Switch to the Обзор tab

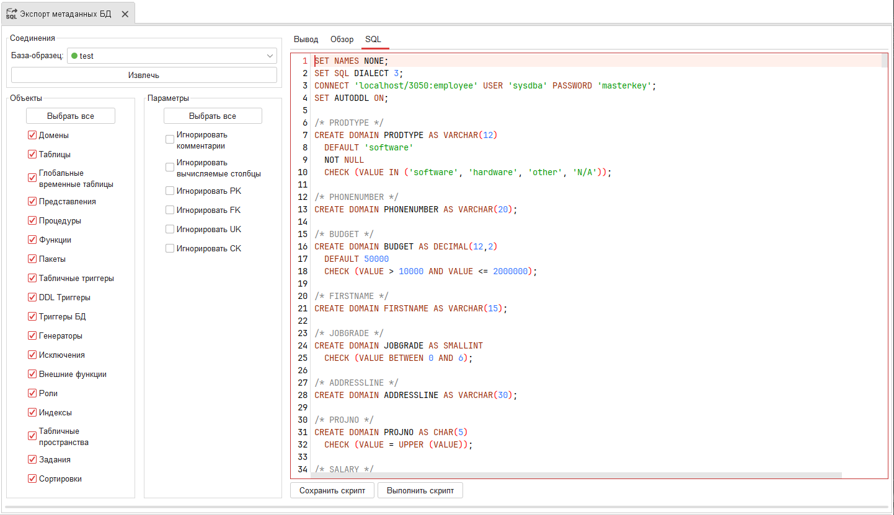pos(342,39)
